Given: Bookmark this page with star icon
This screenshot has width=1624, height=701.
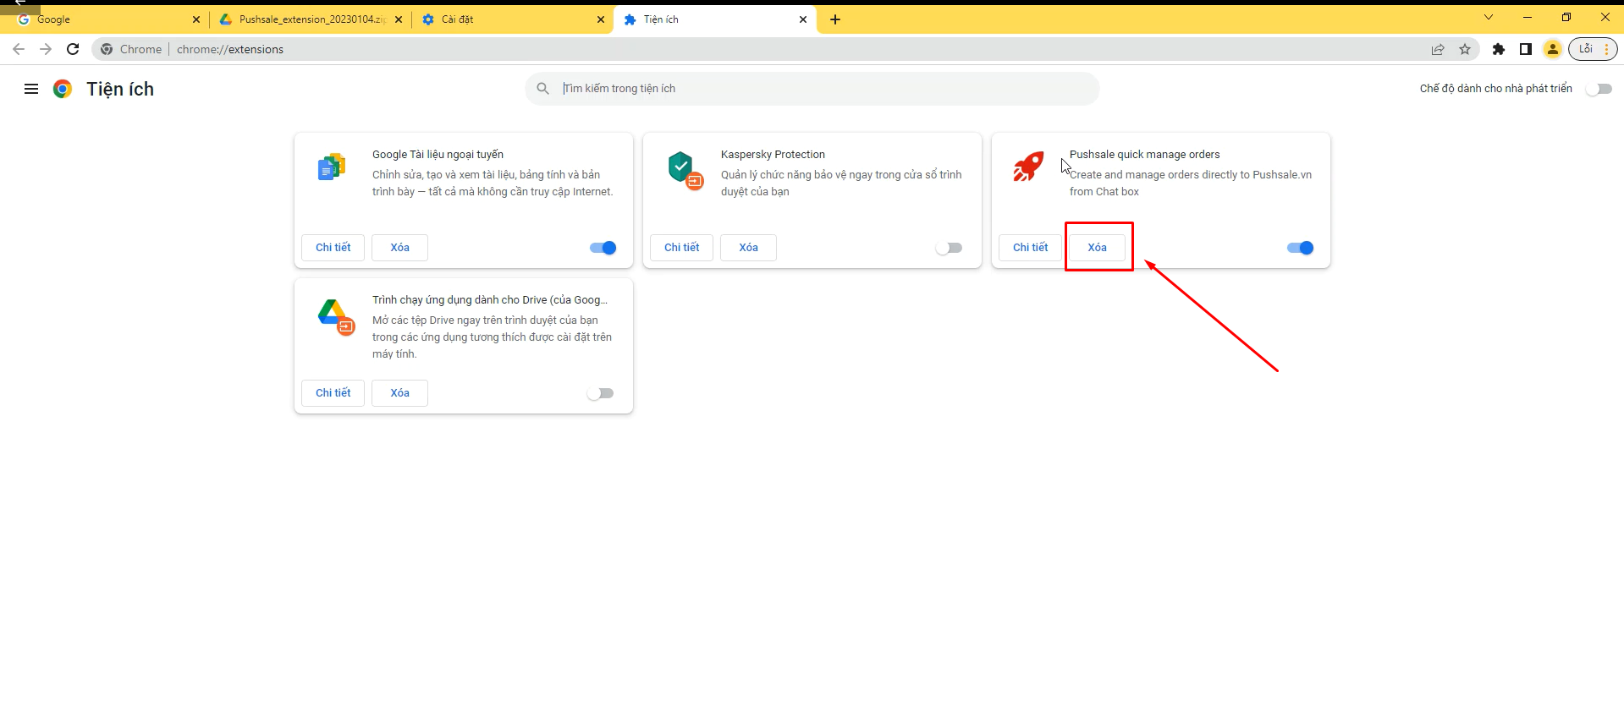Looking at the screenshot, I should coord(1465,49).
